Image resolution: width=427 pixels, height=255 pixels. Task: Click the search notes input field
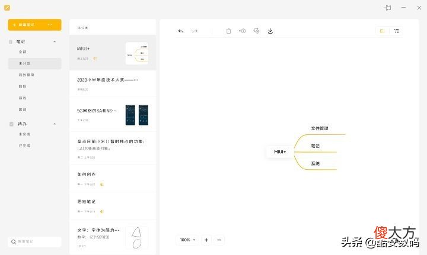tap(34, 242)
